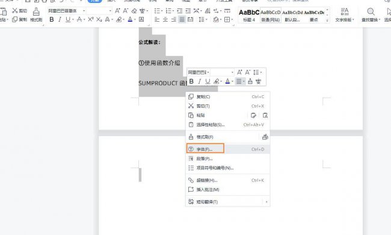Toggle Subscript X₂ in the ribbon

pos(99,19)
